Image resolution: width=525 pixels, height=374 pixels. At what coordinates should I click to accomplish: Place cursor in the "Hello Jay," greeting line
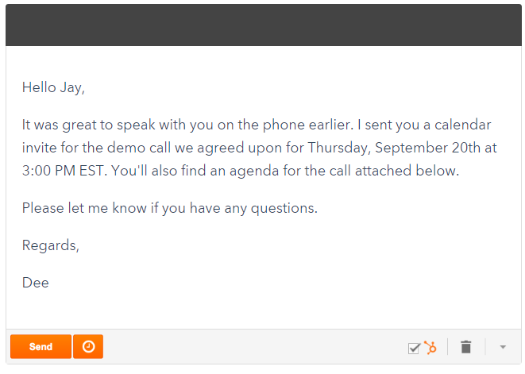pos(53,87)
